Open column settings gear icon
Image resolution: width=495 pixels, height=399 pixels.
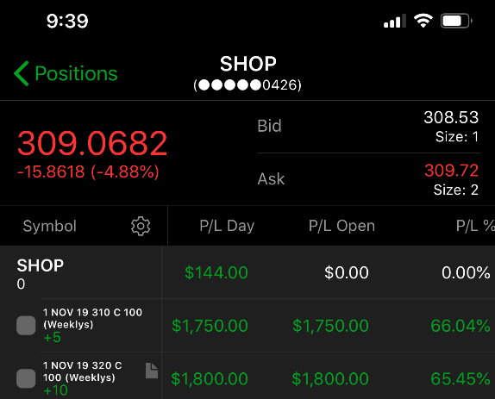[141, 226]
